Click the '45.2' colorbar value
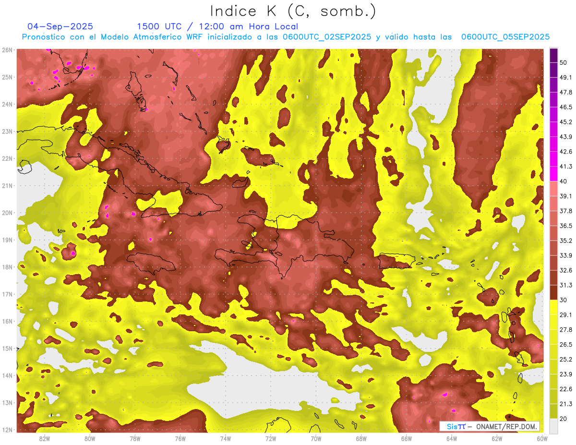 pos(566,122)
